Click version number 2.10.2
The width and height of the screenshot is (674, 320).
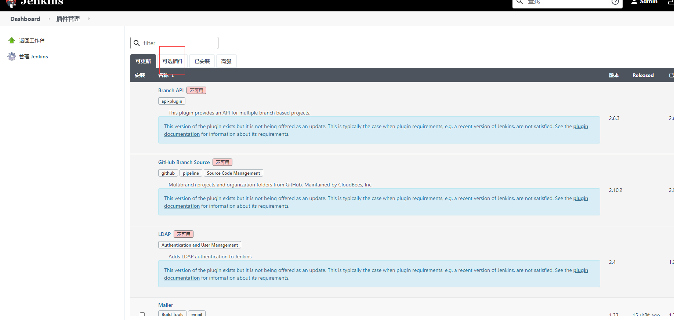click(x=616, y=190)
